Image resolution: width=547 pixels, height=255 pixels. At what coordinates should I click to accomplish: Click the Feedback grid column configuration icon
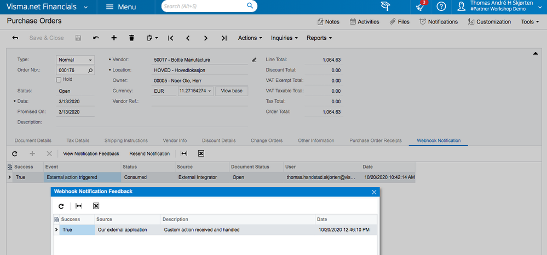(56, 220)
